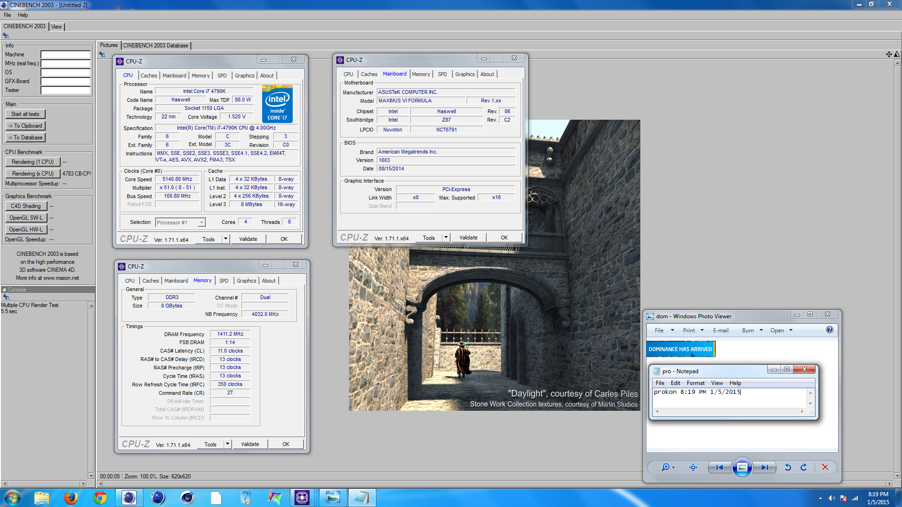
Task: Click the Start all tests button
Action: (25, 114)
